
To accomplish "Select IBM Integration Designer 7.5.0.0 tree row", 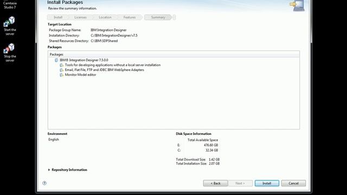I will tap(84, 60).
